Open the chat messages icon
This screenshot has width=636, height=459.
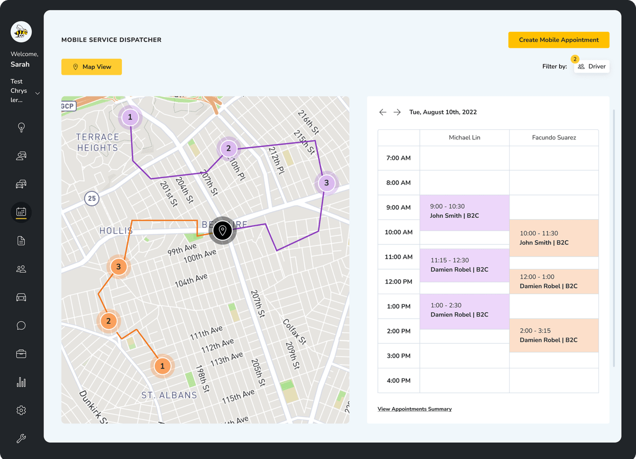pyautogui.click(x=21, y=325)
